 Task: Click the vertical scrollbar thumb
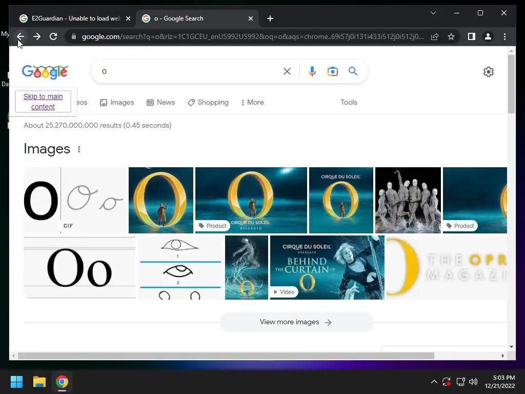click(511, 84)
